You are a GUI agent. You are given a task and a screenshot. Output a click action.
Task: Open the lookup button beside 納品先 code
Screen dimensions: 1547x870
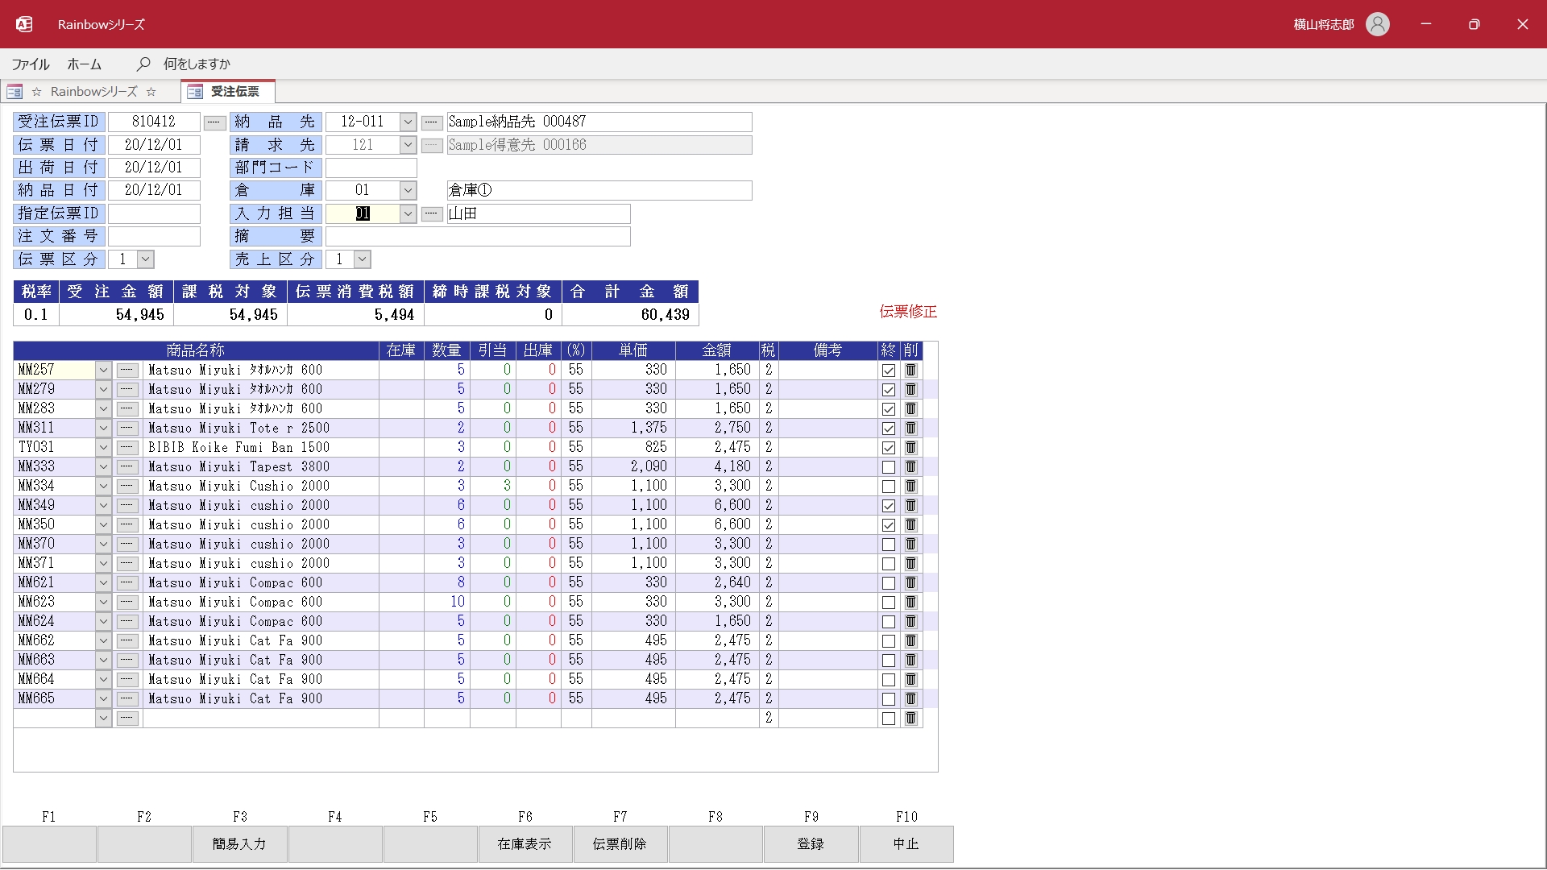(x=432, y=122)
